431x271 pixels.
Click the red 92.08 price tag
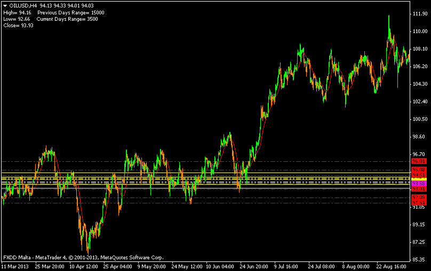pyautogui.click(x=418, y=197)
